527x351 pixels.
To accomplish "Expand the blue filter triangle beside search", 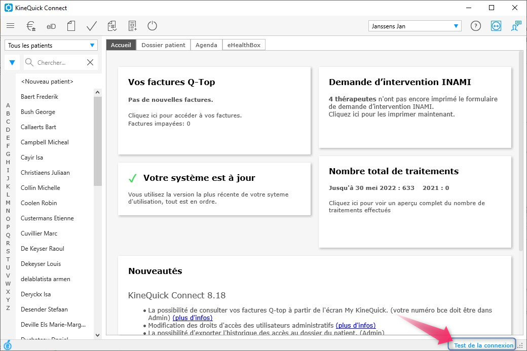I will [x=12, y=62].
